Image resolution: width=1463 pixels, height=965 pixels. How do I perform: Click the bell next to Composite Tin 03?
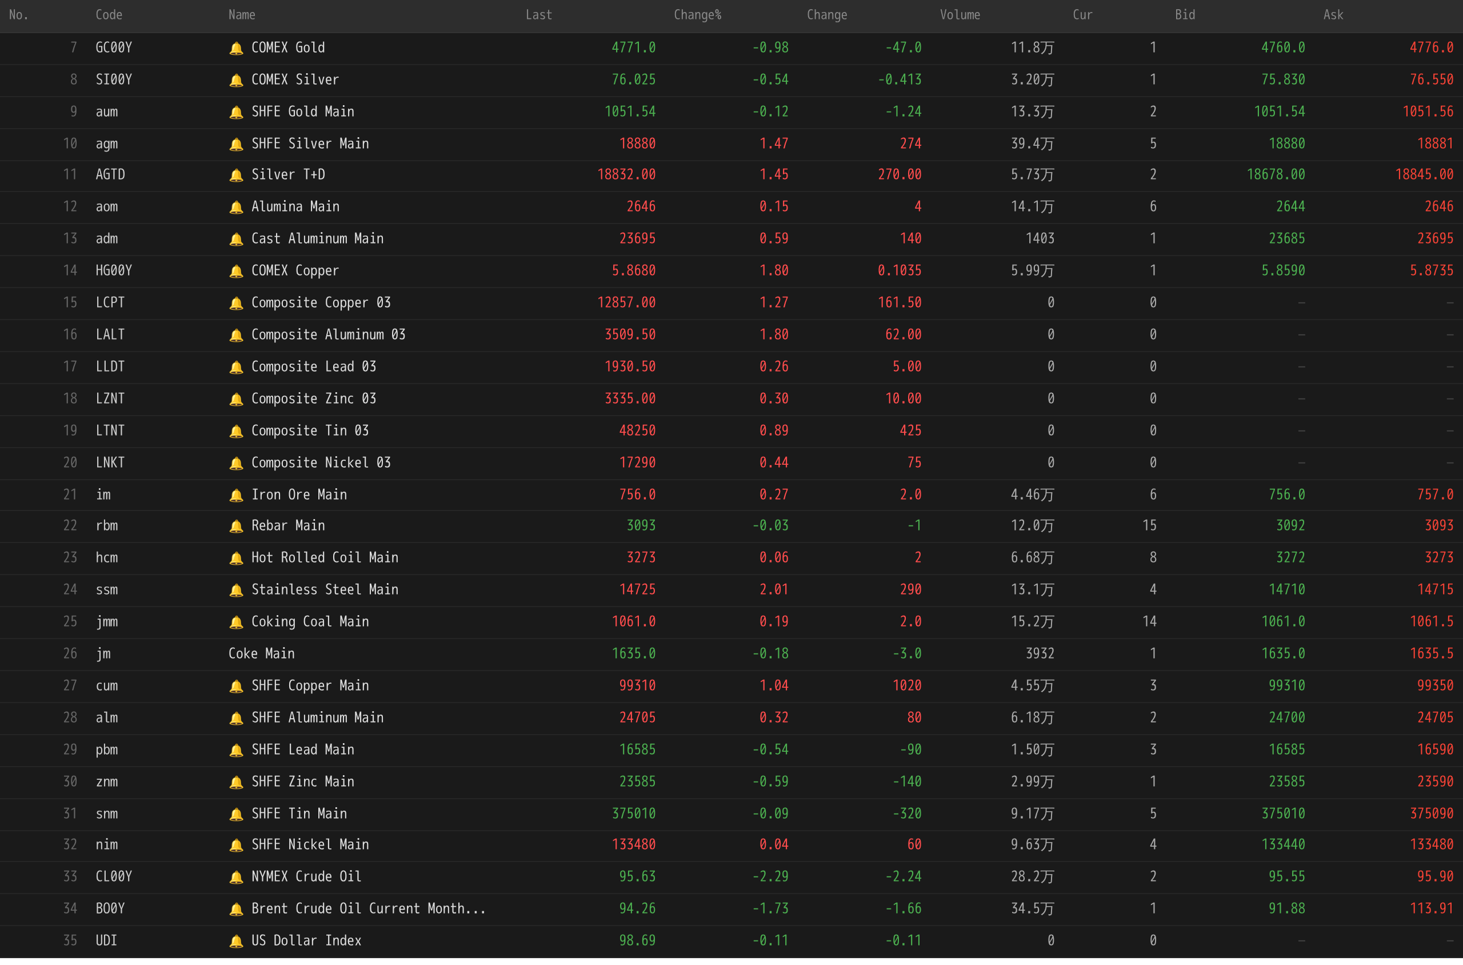point(235,431)
